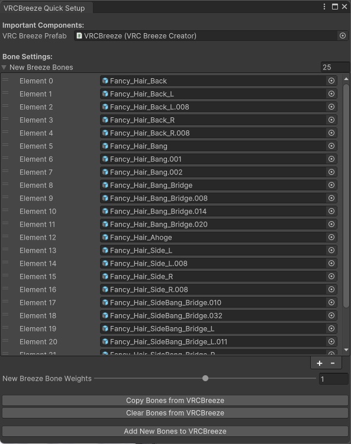
Task: Click the Element 10 label
Action: 38,211
